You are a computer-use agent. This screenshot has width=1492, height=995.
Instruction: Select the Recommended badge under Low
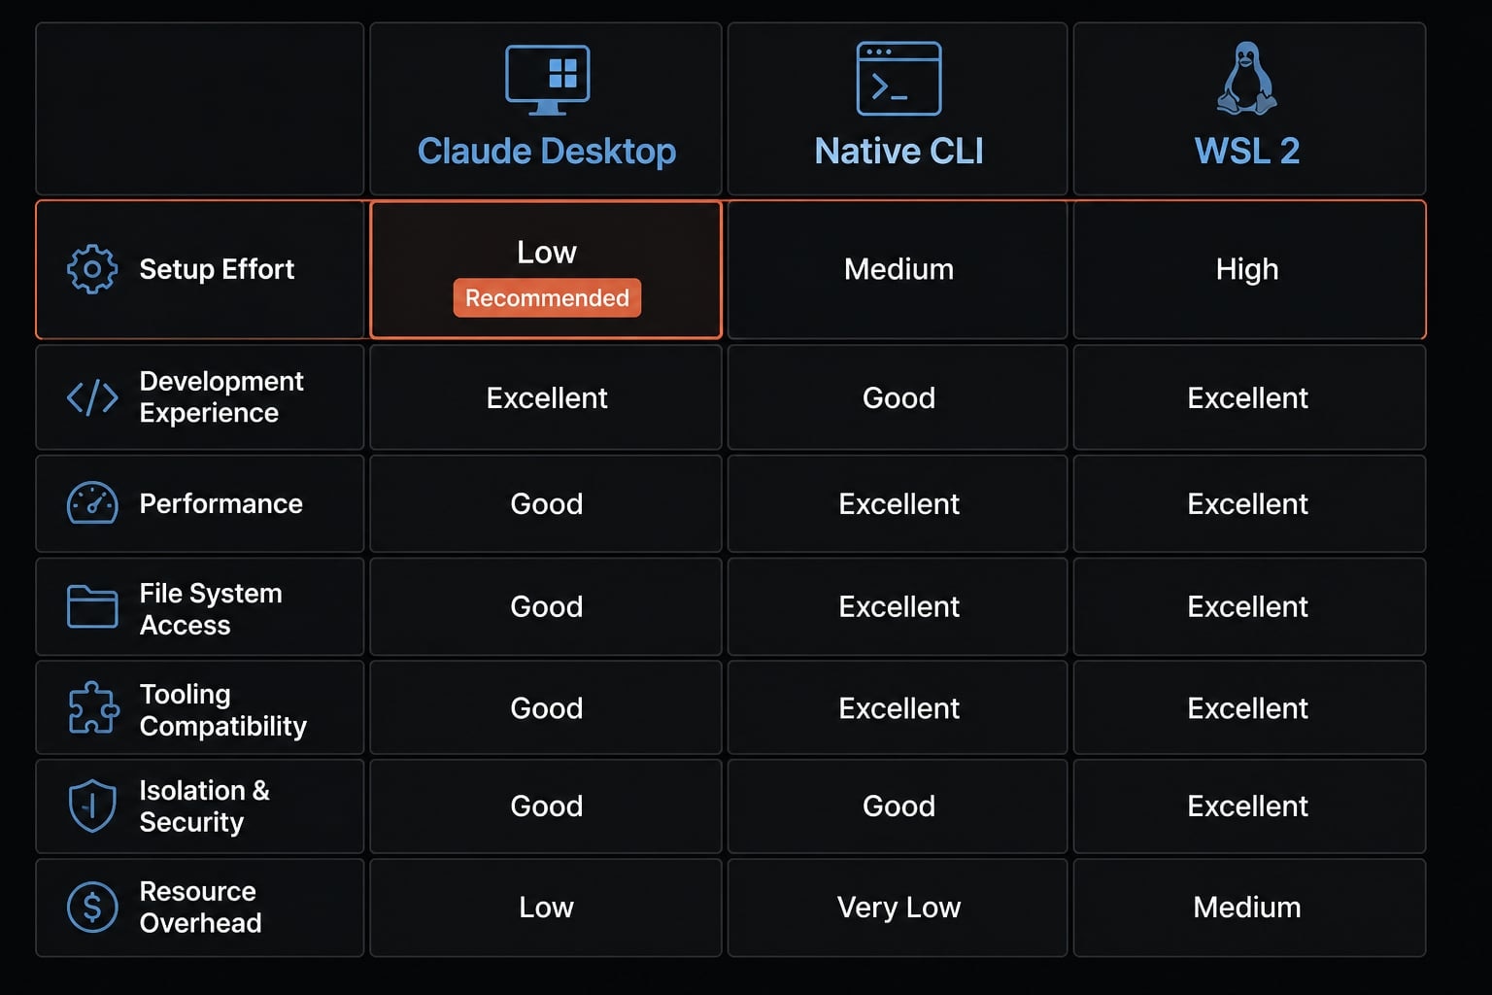547,297
